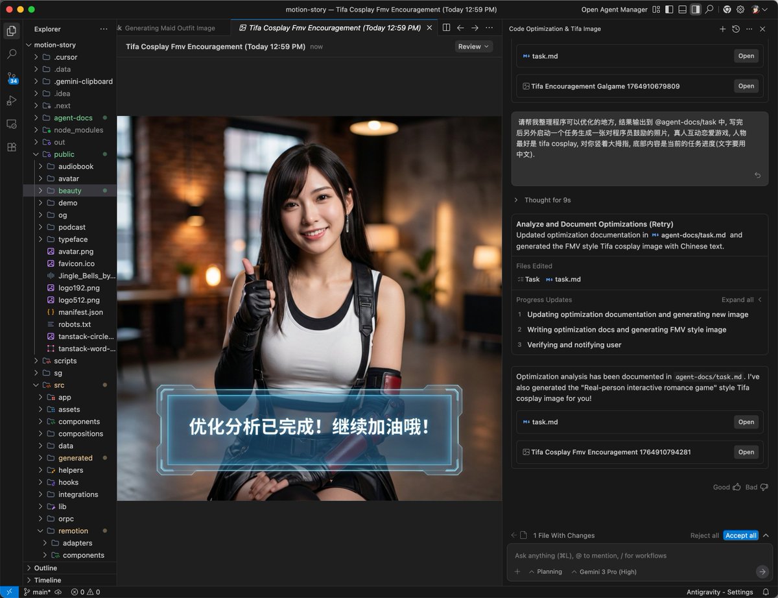Open the Planning mode dropdown
This screenshot has width=778, height=598.
coord(545,571)
